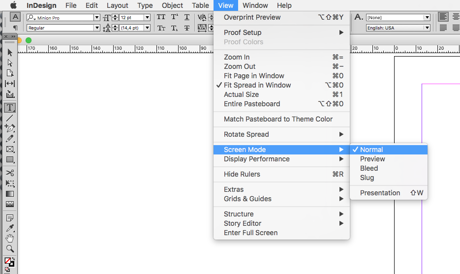The height and width of the screenshot is (274, 460).
Task: Apply Superscript formatting
Action: pos(175,17)
